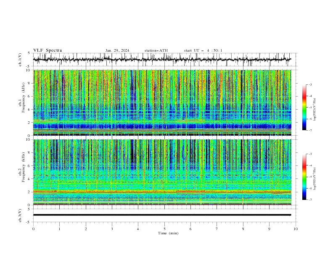Click the upper colorbar "log(PSD)(V²/Hz)" label
This screenshot has height=257, width=333.
pos(315,110)
